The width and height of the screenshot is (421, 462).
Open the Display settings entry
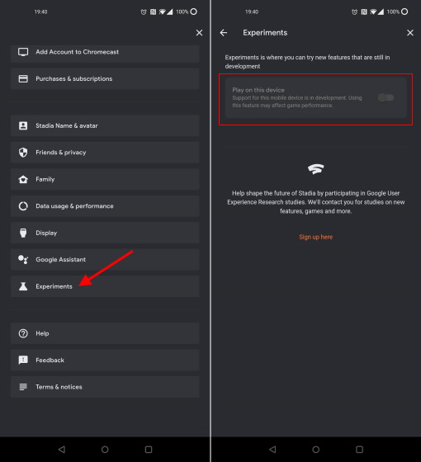[x=105, y=233]
